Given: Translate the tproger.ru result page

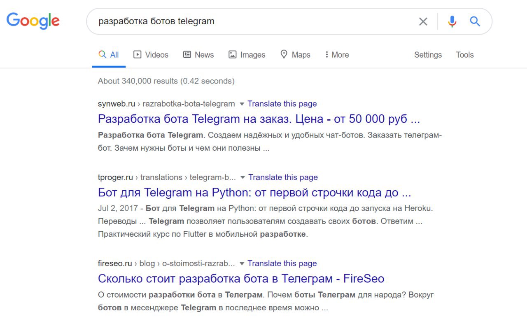Looking at the screenshot, I should [283, 177].
